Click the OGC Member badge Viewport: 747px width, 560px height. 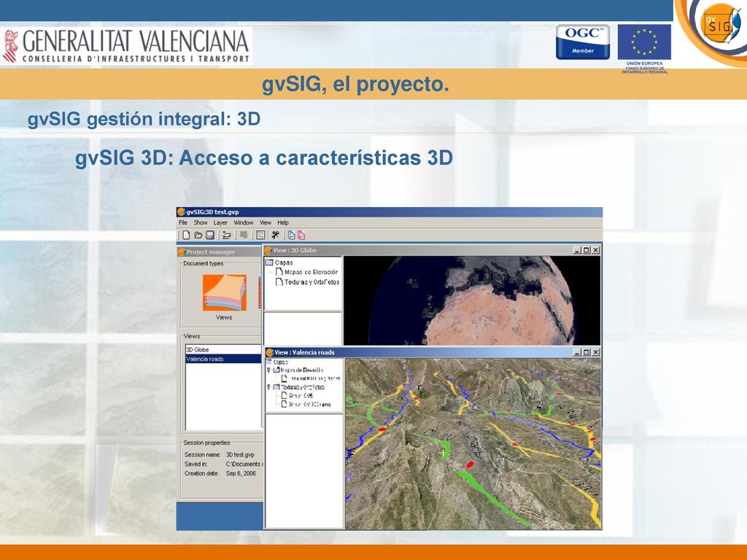(x=583, y=42)
